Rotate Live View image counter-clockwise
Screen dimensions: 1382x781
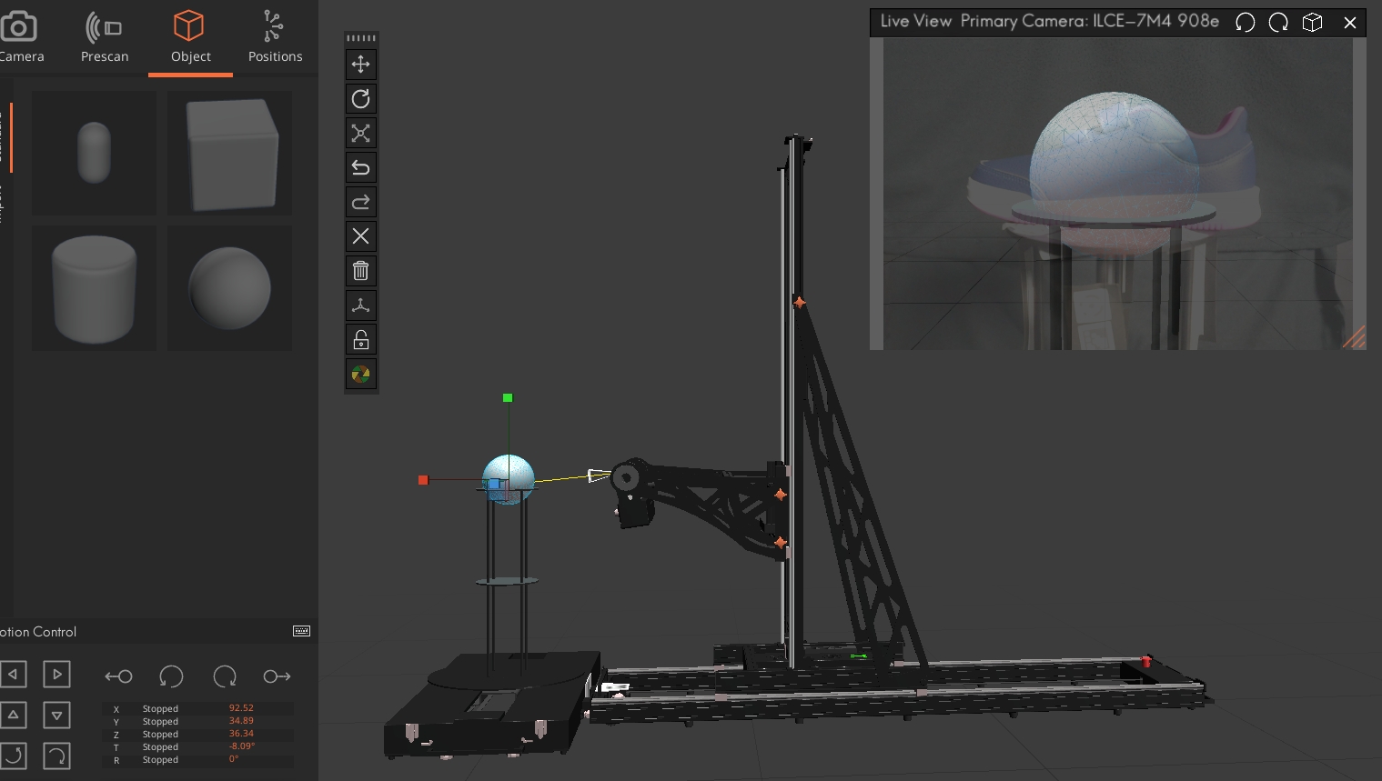click(x=1245, y=23)
